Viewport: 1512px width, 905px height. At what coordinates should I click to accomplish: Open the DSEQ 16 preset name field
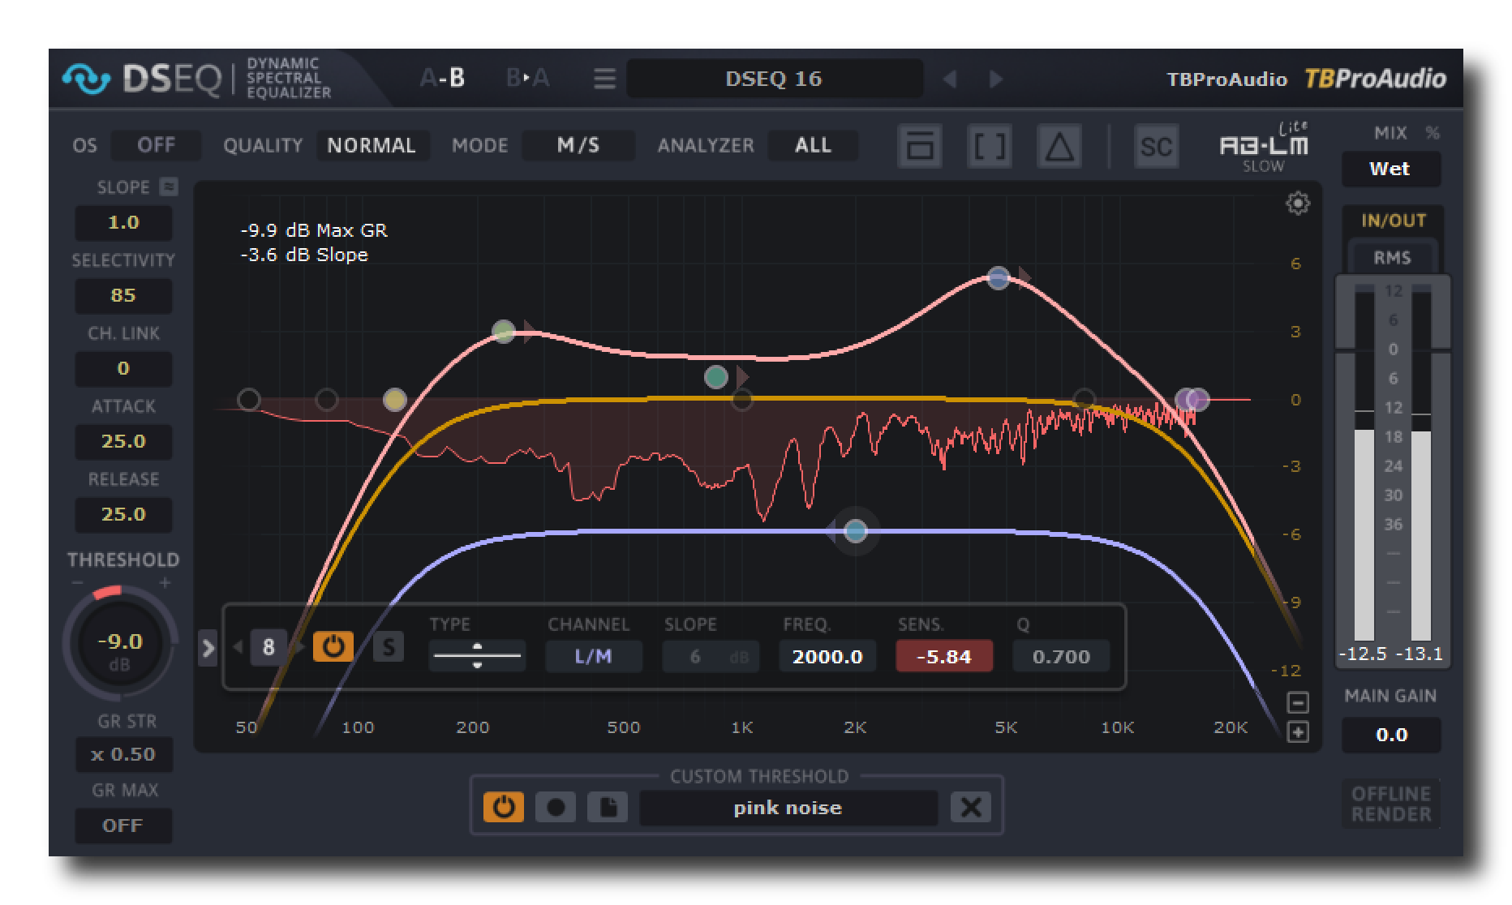(x=774, y=79)
